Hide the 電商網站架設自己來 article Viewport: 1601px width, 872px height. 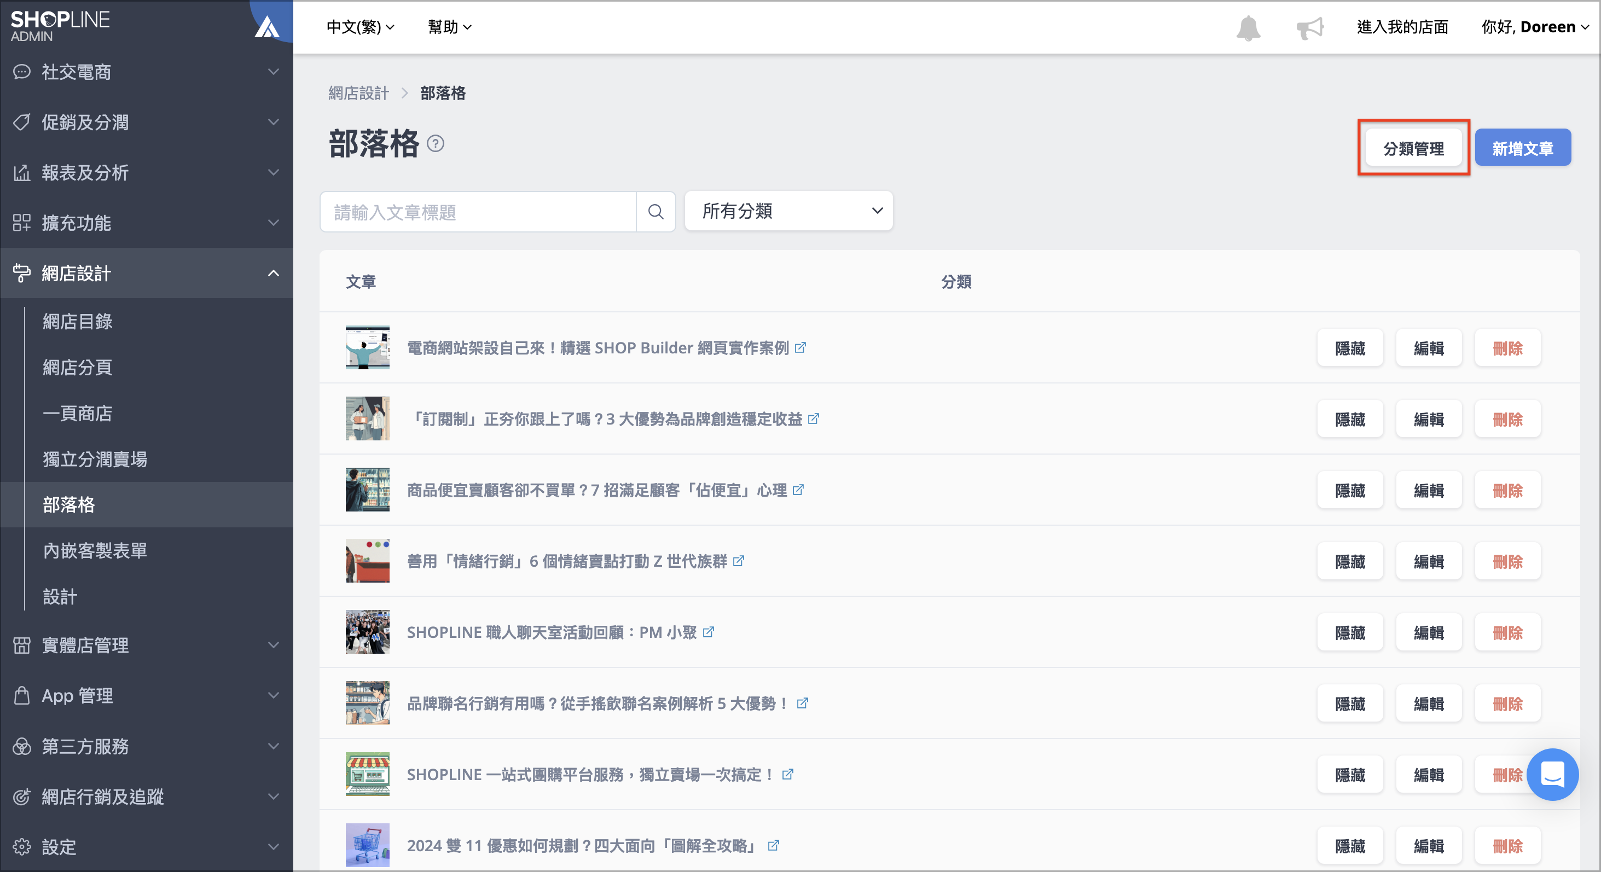point(1350,348)
